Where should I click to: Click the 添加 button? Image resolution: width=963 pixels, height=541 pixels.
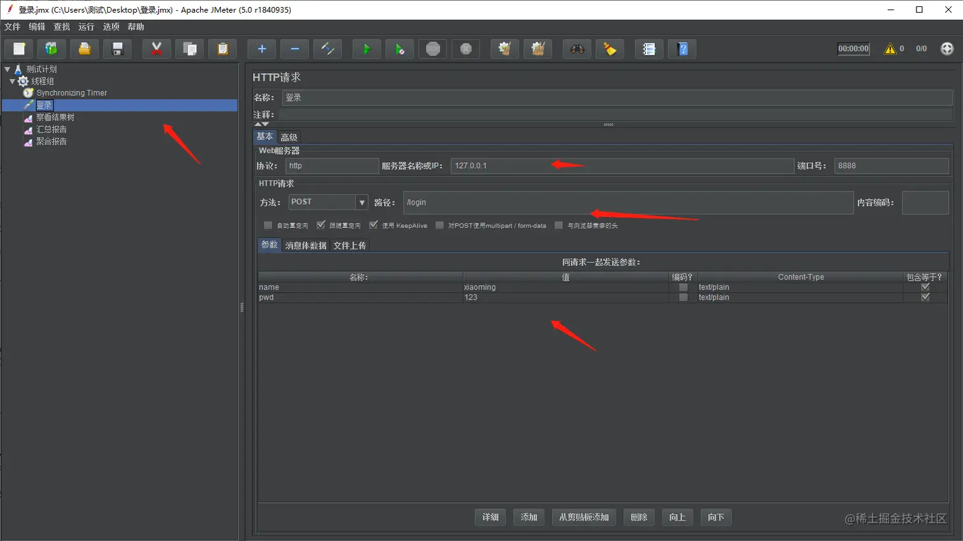[529, 517]
